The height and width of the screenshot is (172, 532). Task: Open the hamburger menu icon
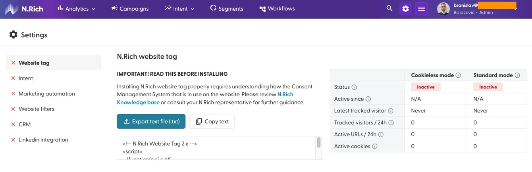(422, 9)
